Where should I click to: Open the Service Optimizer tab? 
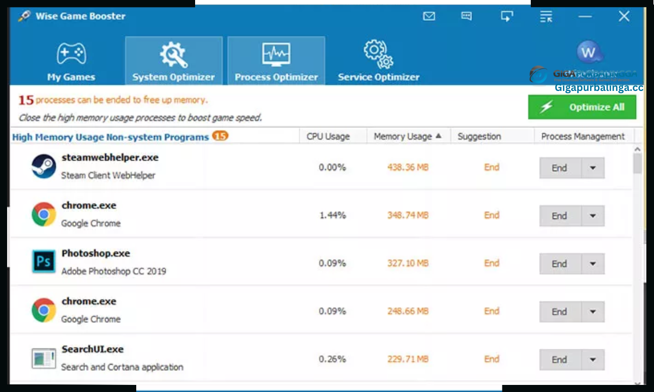click(379, 61)
